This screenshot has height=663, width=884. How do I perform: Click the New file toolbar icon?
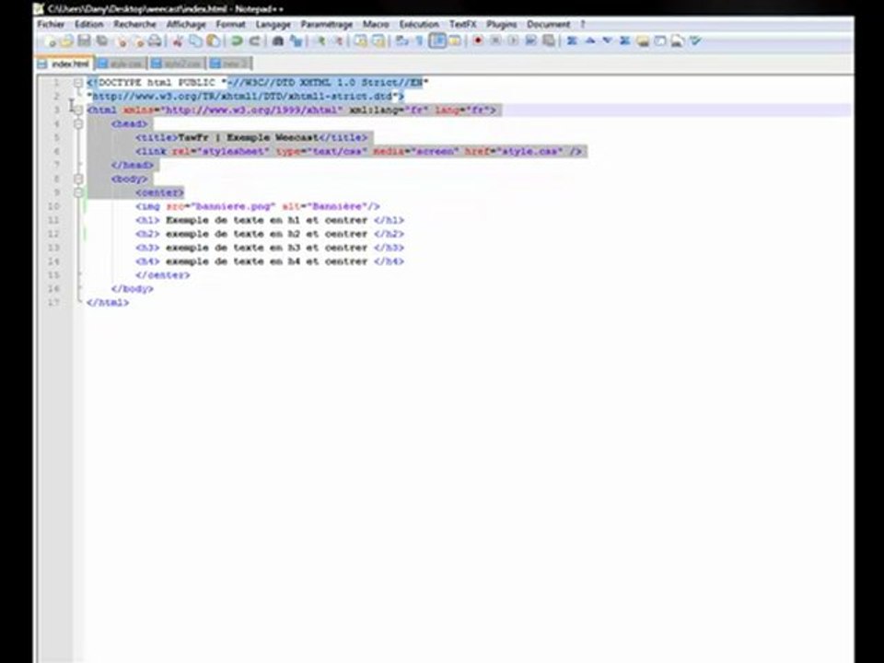pos(50,41)
